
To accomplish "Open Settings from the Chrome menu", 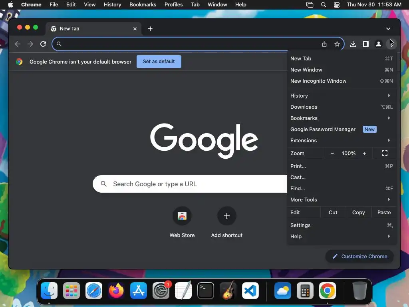I will 342,225.
